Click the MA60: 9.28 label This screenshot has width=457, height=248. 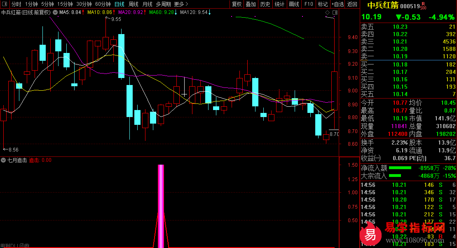coord(162,12)
